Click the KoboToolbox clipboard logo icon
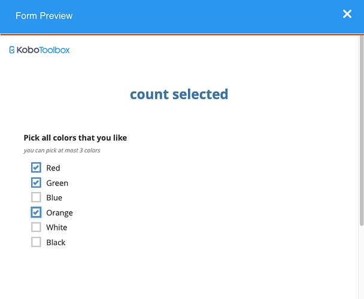The height and width of the screenshot is (299, 364). 12,50
